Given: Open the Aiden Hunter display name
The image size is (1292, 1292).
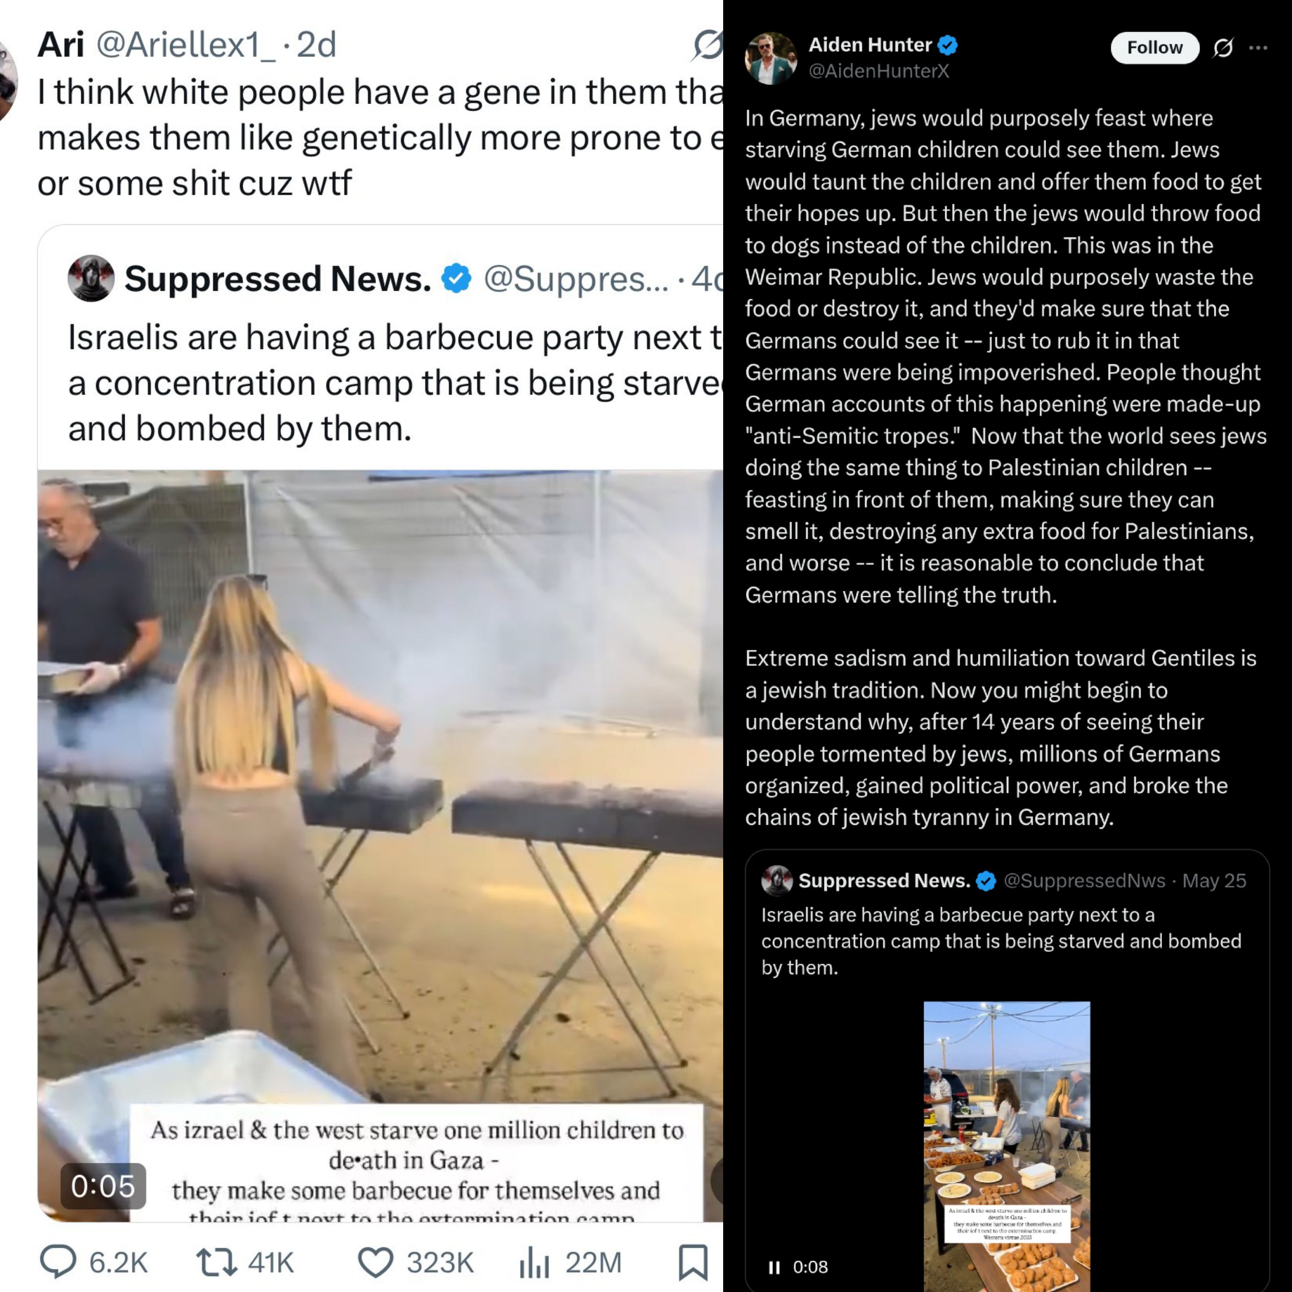Looking at the screenshot, I should [870, 45].
